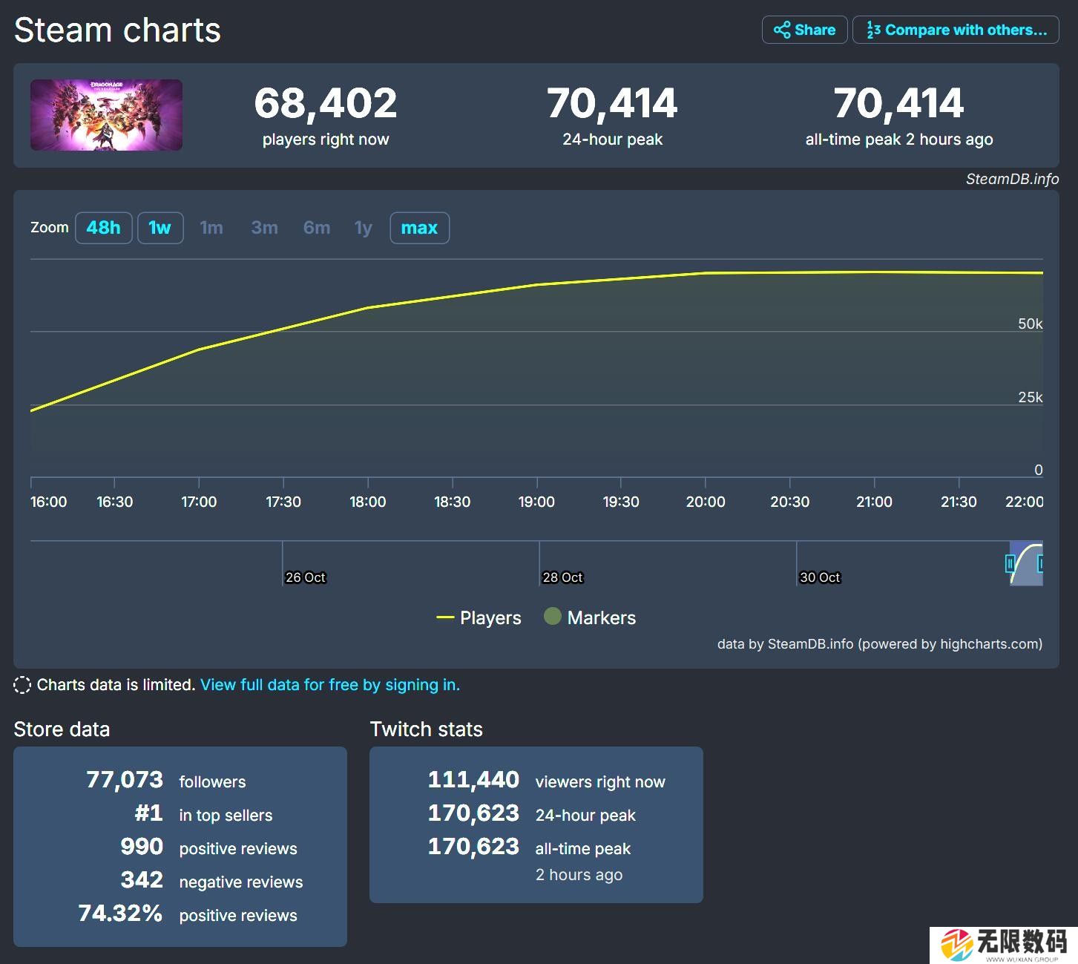The width and height of the screenshot is (1078, 964).
Task: Click the Twitch 170,623 24-hour peak entry
Action: tap(532, 813)
